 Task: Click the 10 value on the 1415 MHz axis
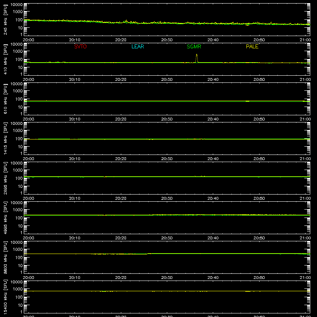click(20, 147)
